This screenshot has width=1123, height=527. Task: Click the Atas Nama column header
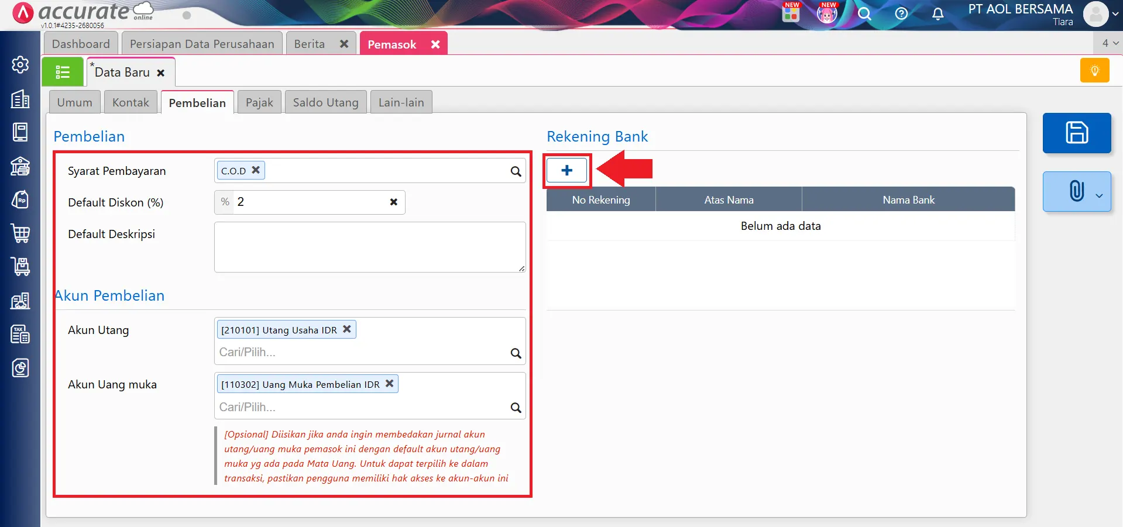(x=729, y=199)
